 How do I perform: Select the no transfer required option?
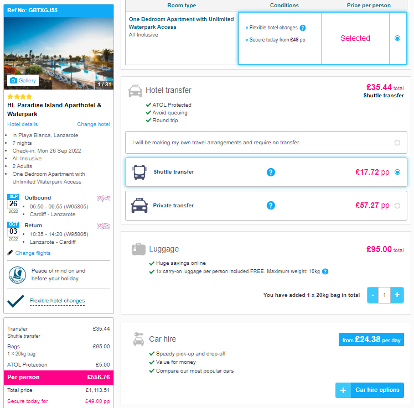pyautogui.click(x=266, y=143)
